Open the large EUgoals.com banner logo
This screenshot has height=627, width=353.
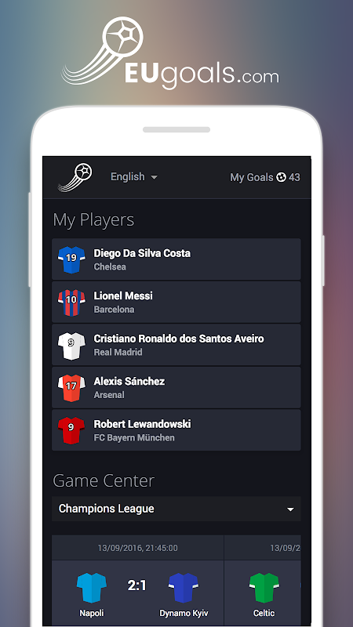[x=170, y=52]
